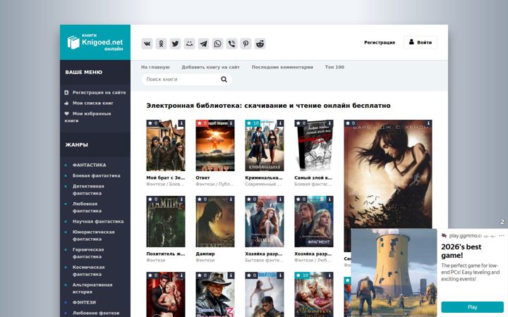Share via the Twitter bird icon
This screenshot has height=317, width=508.
tap(175, 44)
